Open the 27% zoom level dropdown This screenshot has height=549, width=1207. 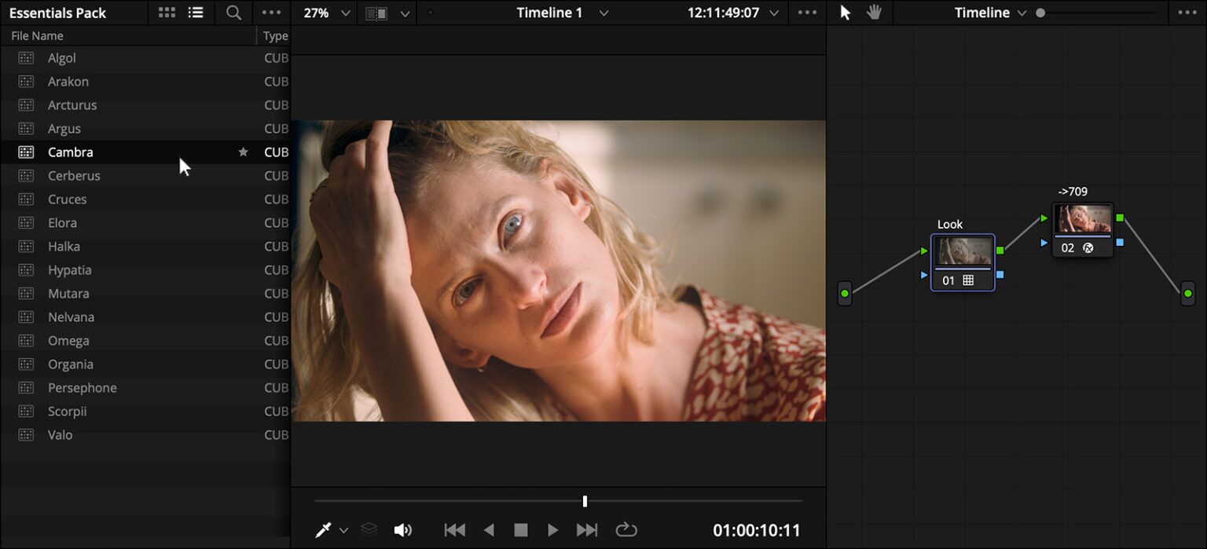click(325, 13)
